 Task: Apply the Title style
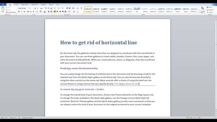[x=137, y=10]
